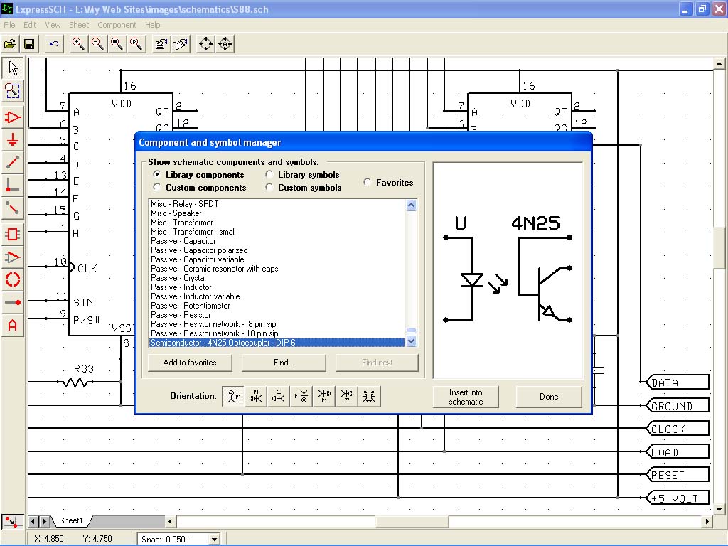Screen dimensions: 728x546
Task: Click the open file folder icon
Action: pos(10,44)
